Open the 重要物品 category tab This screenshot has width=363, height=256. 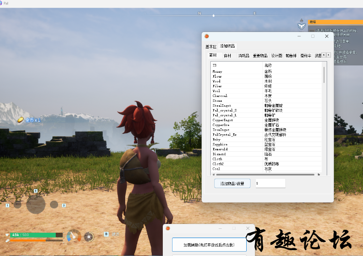tap(260, 56)
